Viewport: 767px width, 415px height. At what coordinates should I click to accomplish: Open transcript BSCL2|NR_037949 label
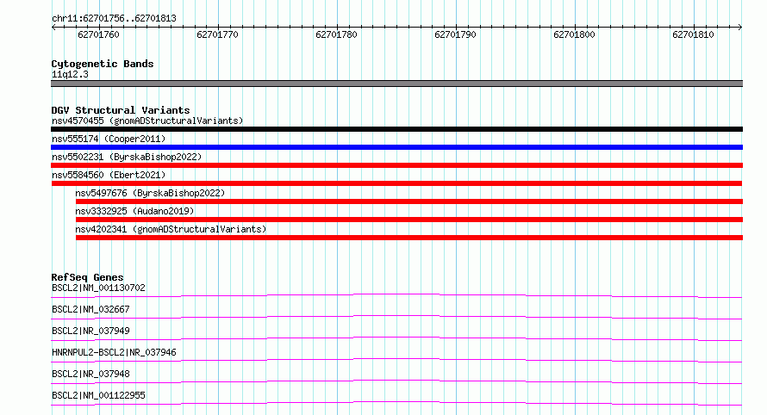click(x=90, y=331)
